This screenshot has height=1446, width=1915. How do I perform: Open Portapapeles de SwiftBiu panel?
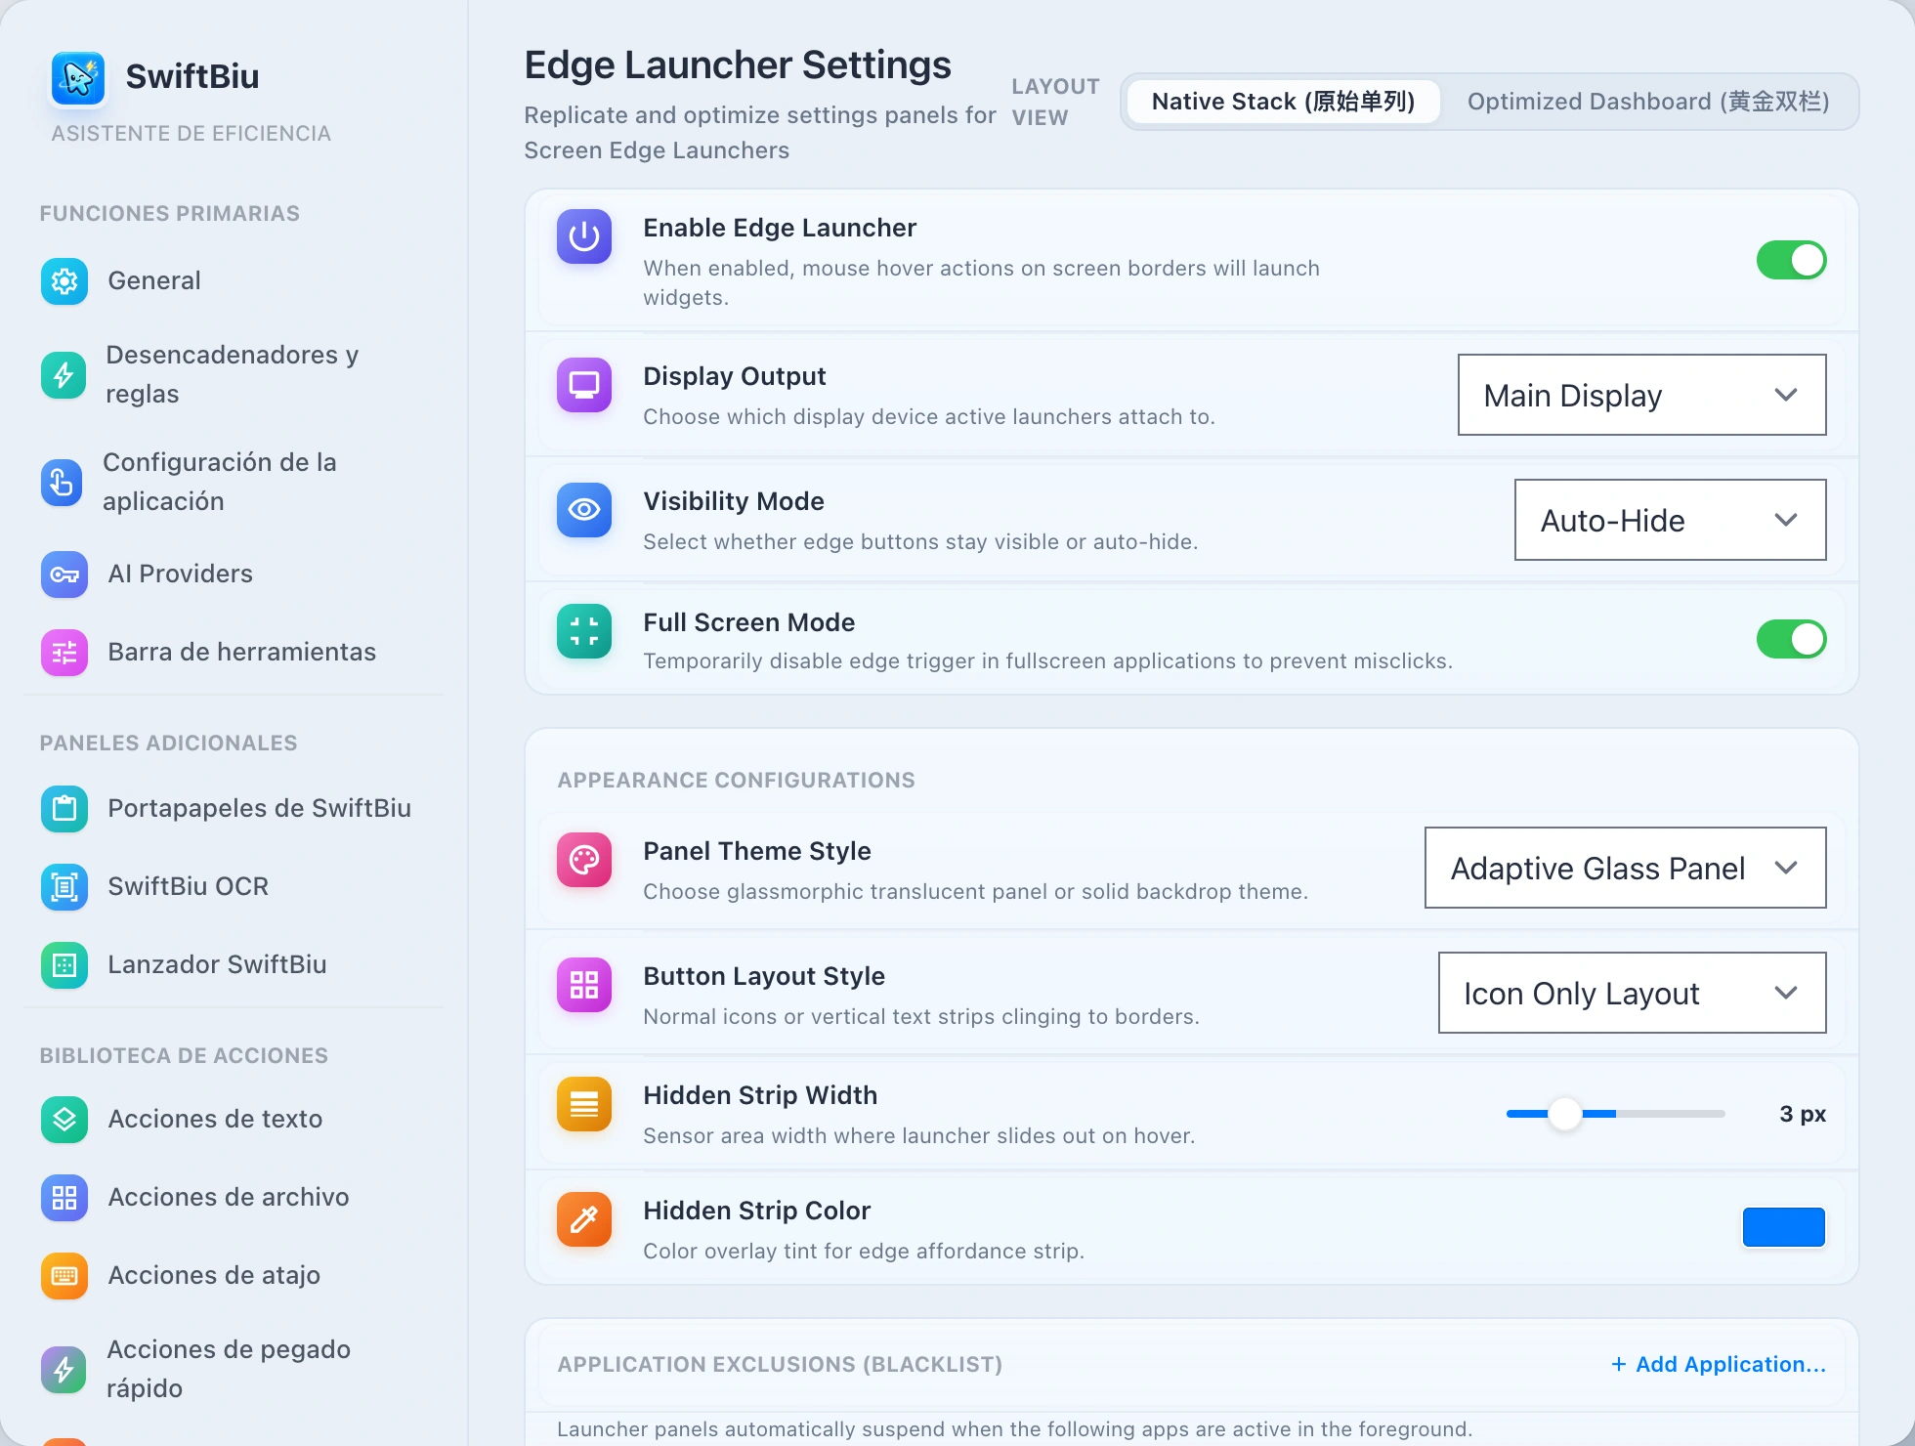tap(234, 809)
